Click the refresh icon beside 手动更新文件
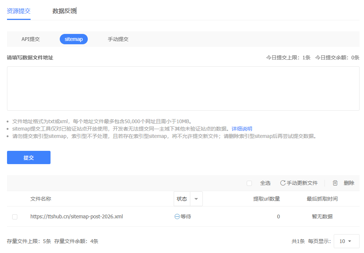This screenshot has width=364, height=253. pos(284,183)
